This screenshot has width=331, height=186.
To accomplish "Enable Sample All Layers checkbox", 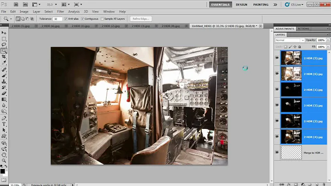I will pos(102,19).
